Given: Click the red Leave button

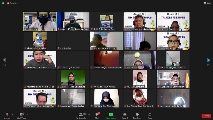Looking at the screenshot, I should [x=206, y=116].
